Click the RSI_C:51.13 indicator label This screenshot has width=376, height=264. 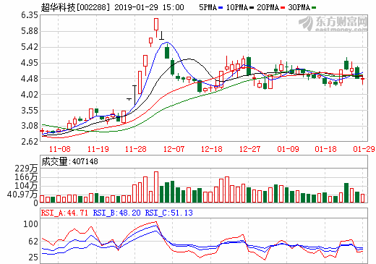(169, 213)
